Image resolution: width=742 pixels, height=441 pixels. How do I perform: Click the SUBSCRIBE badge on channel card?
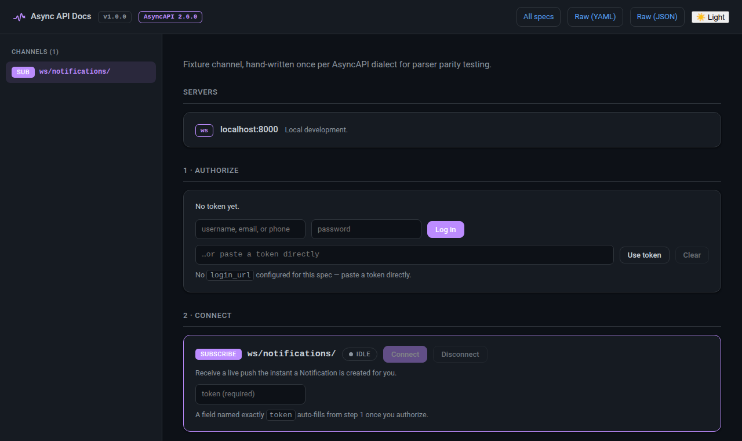point(219,354)
